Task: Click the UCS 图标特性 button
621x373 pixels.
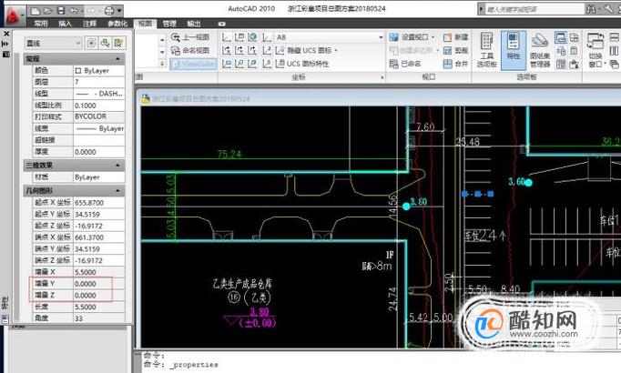Action: tap(302, 64)
